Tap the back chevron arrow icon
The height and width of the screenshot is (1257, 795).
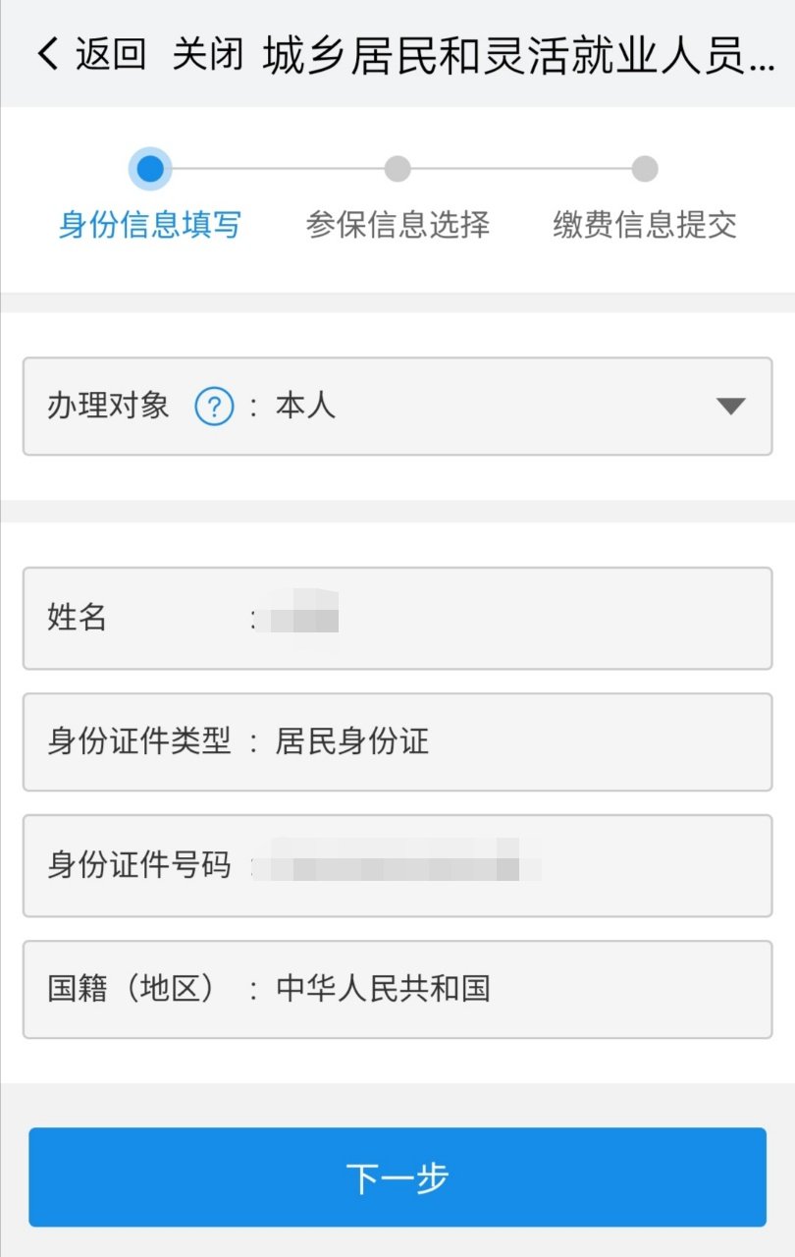pyautogui.click(x=47, y=54)
